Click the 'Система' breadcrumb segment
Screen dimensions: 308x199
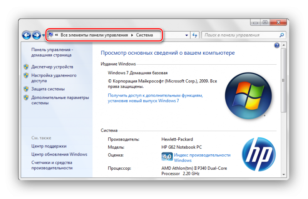pos(144,35)
